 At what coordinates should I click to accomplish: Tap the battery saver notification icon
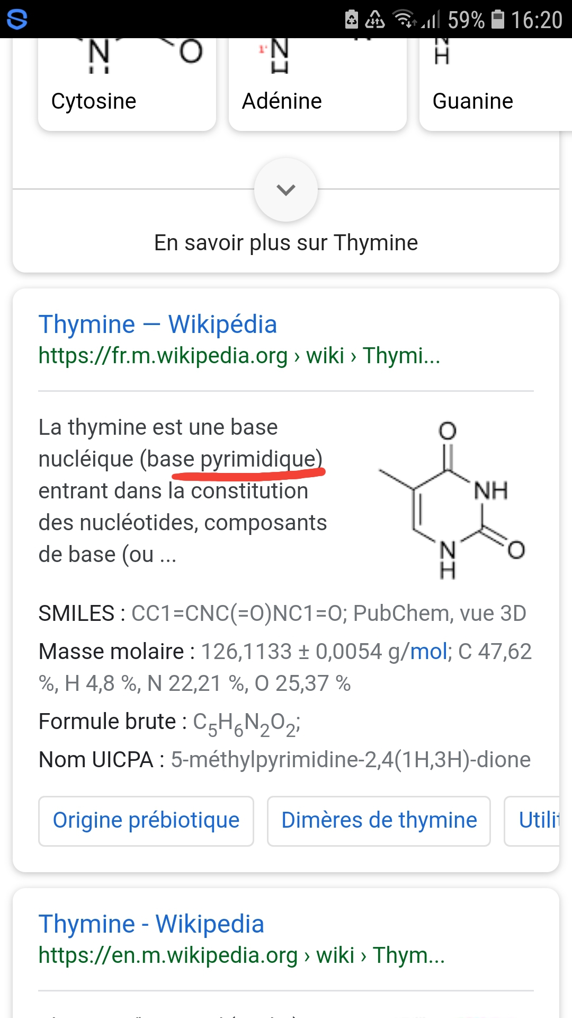pyautogui.click(x=352, y=19)
